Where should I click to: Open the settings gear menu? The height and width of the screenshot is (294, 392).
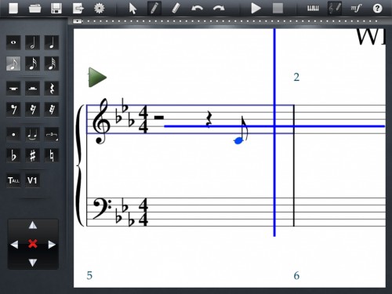[x=100, y=9]
